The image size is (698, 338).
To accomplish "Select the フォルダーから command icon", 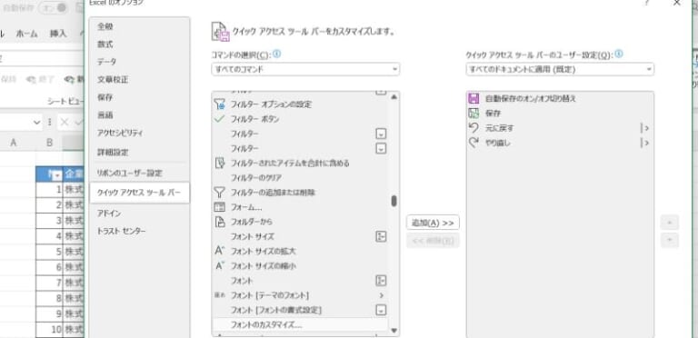I will [x=220, y=222].
